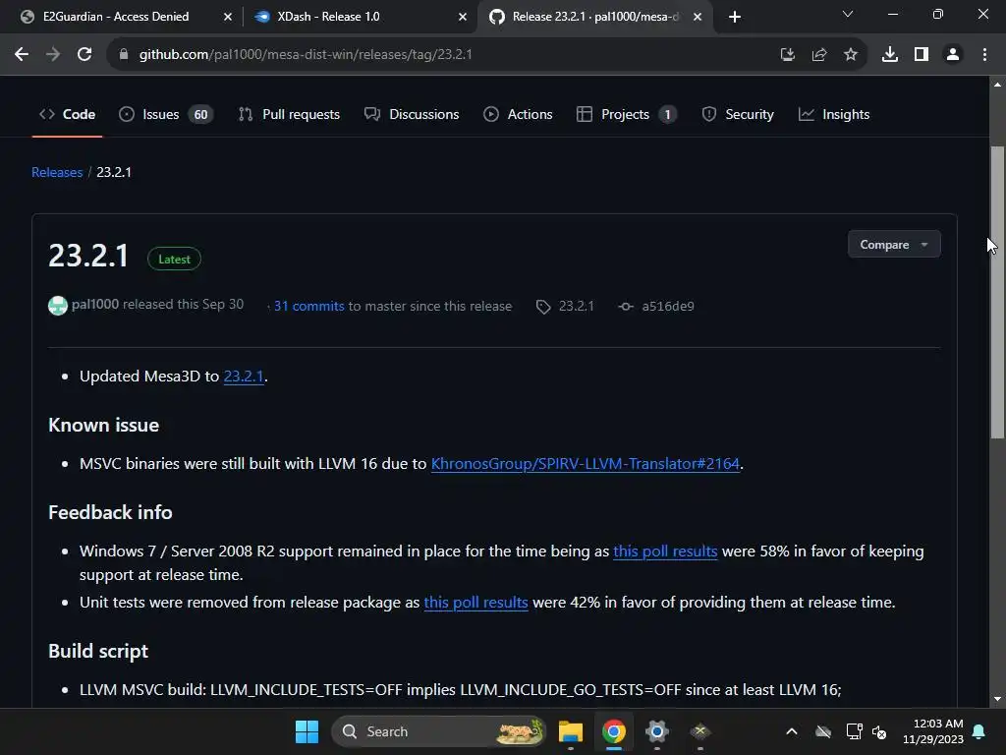View site information lock icon
The width and height of the screenshot is (1006, 755).
click(124, 55)
